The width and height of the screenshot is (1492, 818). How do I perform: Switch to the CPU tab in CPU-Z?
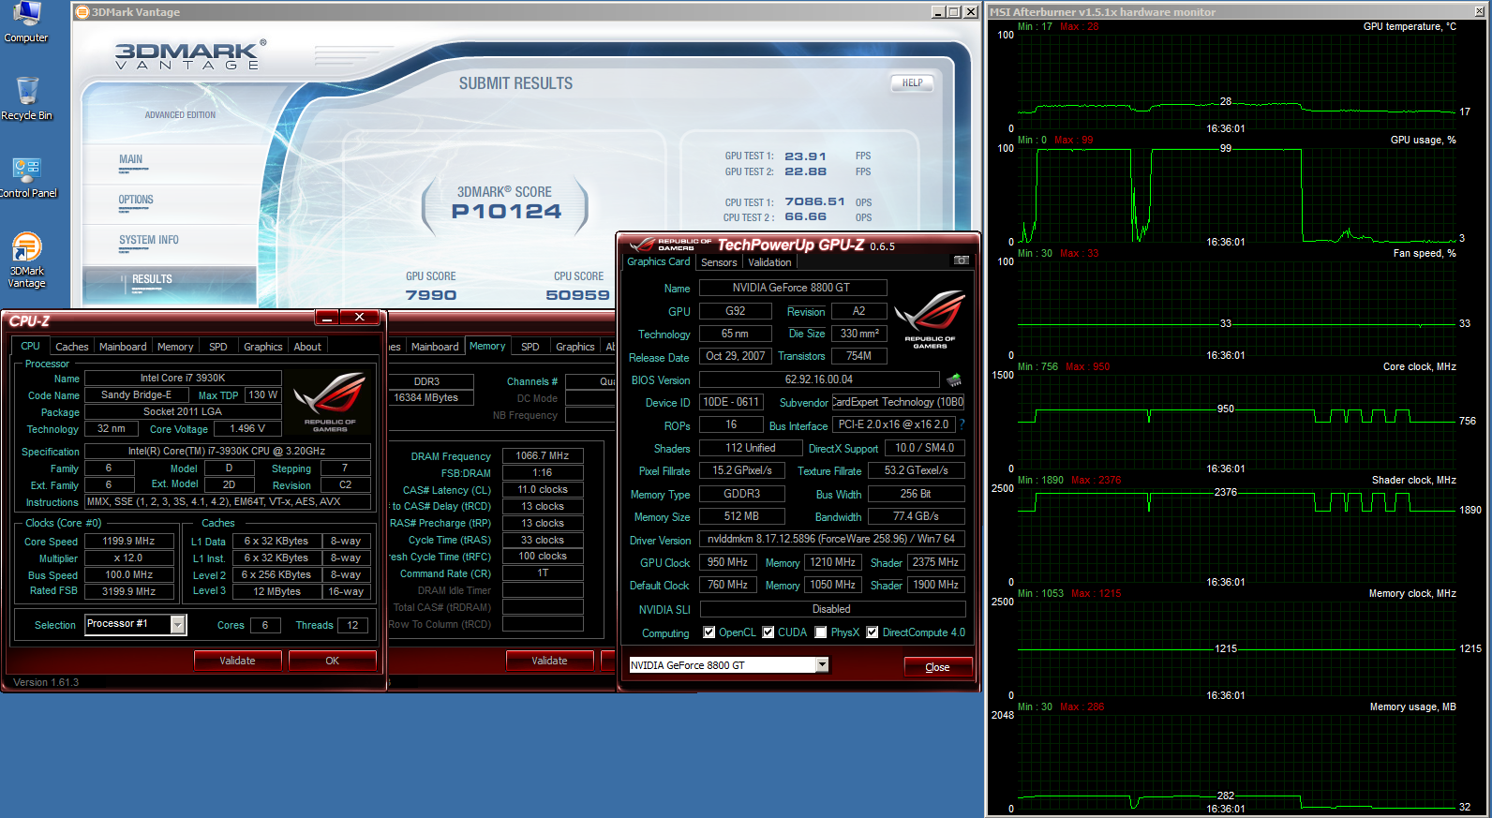31,346
